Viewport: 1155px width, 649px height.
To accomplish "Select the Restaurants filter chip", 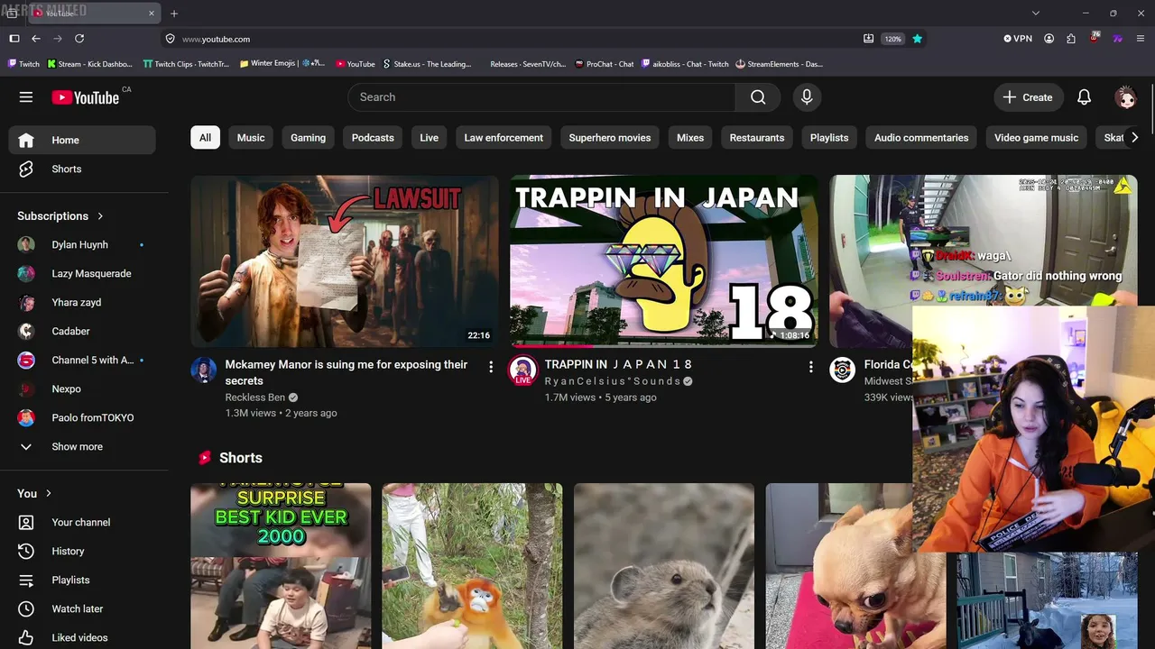I will pyautogui.click(x=757, y=138).
